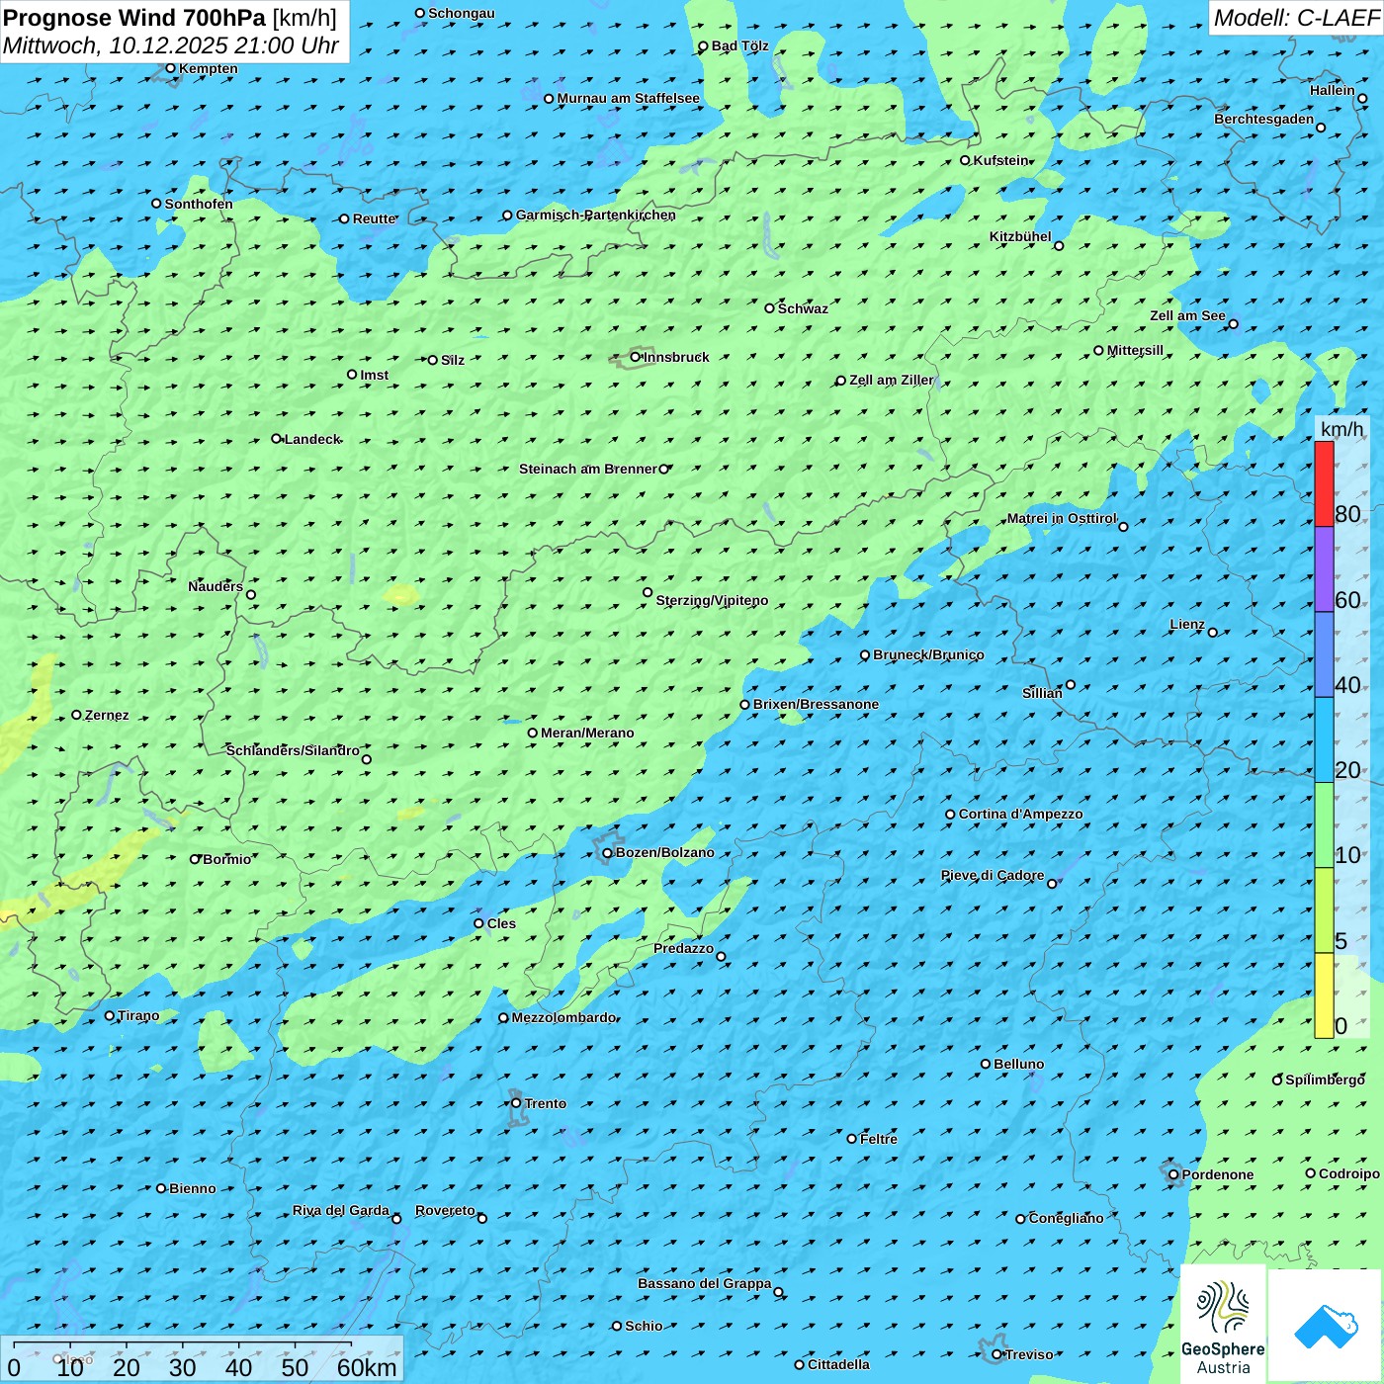The image size is (1384, 1384).
Task: Click the Zernez city marker
Action: pyautogui.click(x=76, y=715)
